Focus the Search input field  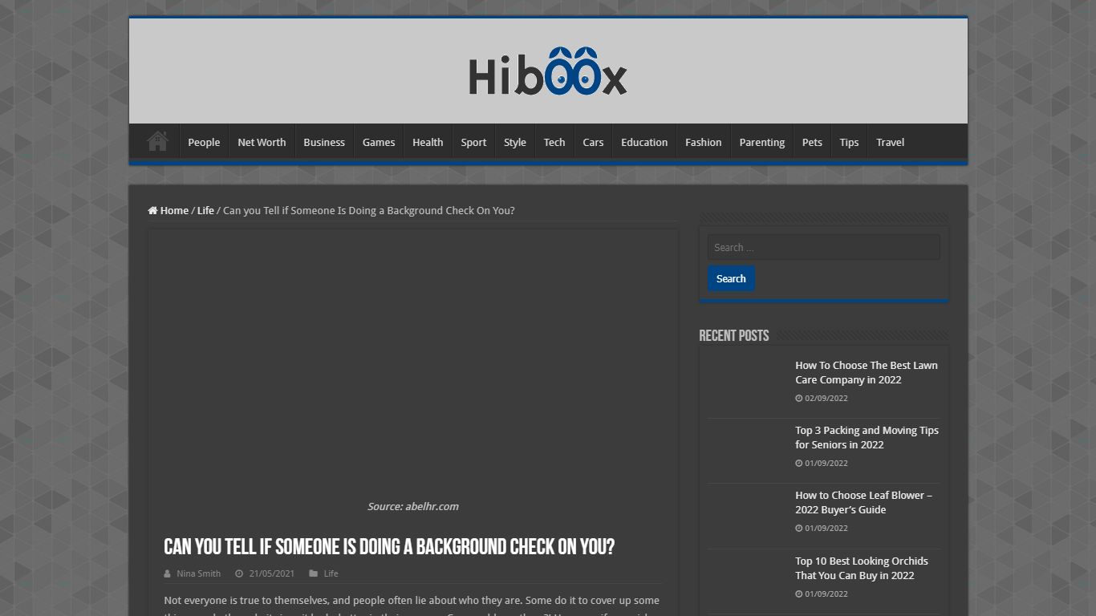pos(823,247)
